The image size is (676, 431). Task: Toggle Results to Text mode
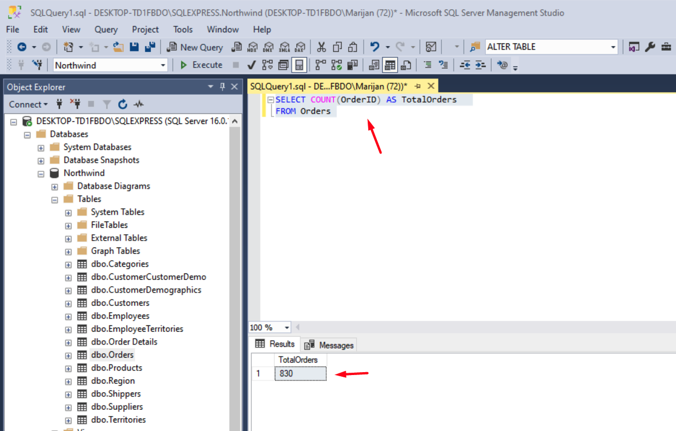point(374,65)
